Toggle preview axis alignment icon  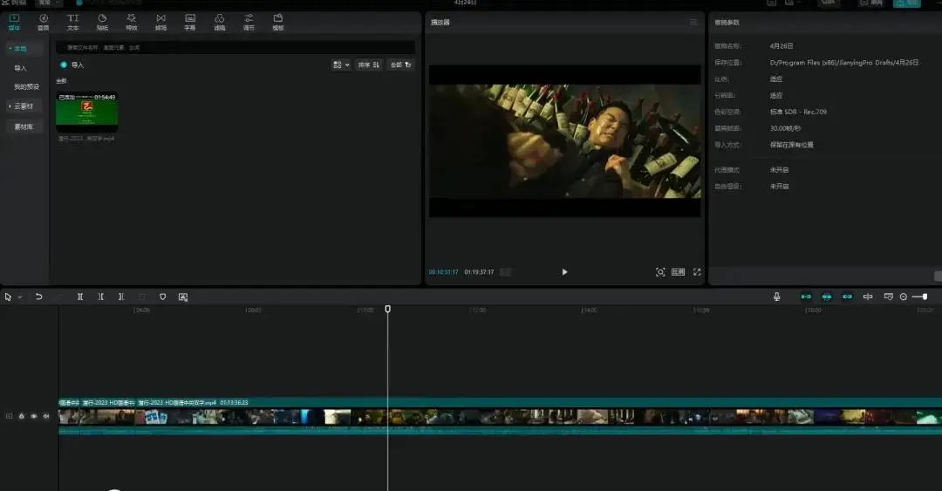(868, 297)
